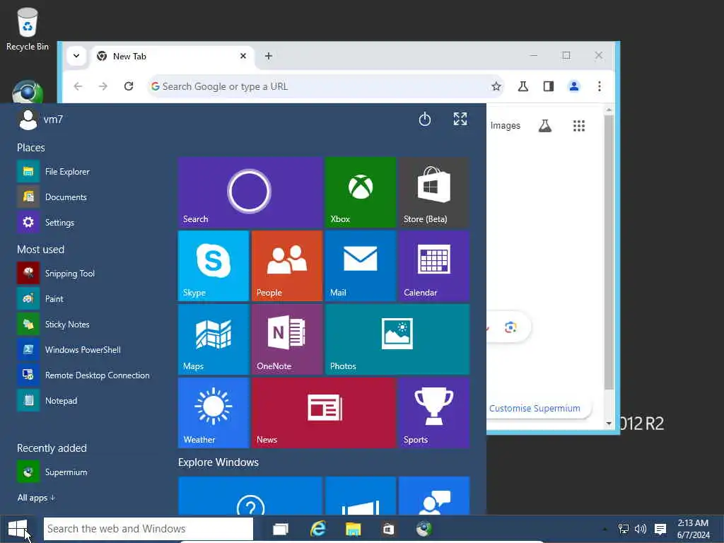724x543 pixels.
Task: Bookmark this tab with the star
Action: [496, 86]
